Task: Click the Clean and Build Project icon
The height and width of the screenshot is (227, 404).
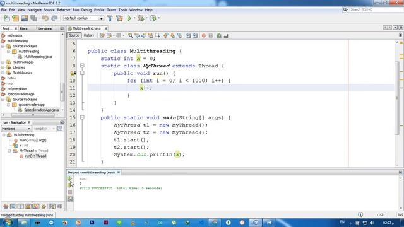Action: (119, 18)
